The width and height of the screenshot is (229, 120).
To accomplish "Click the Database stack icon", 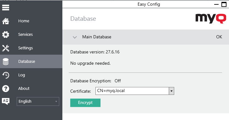I will coord(6,62).
